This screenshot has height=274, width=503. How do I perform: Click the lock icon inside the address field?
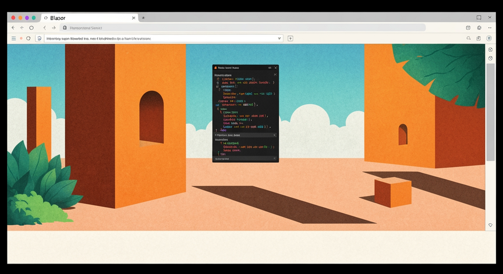coord(65,28)
